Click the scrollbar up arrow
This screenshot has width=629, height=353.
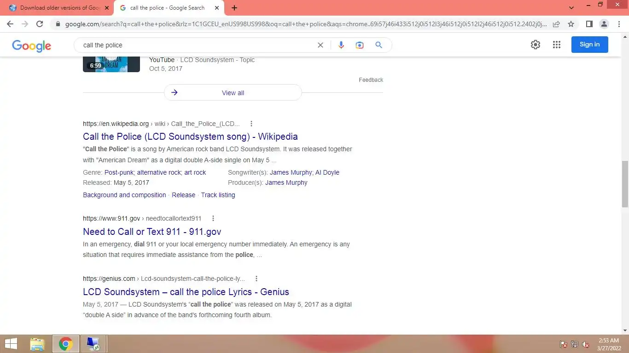point(625,37)
